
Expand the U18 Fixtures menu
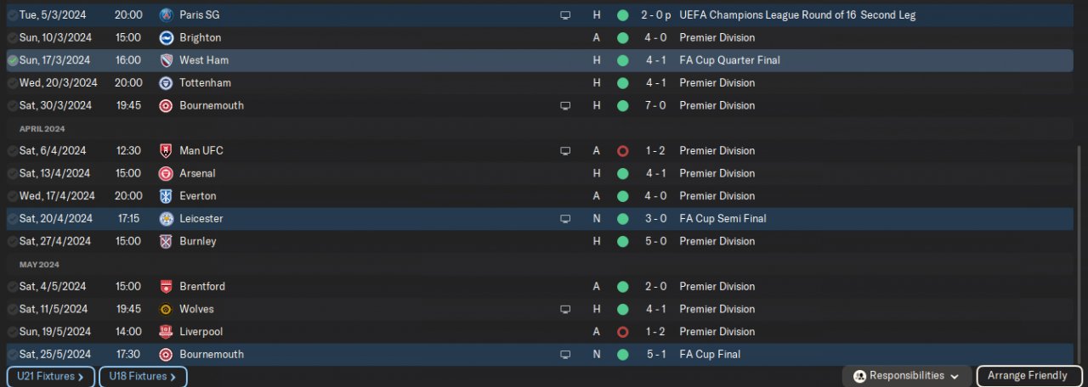pyautogui.click(x=143, y=377)
